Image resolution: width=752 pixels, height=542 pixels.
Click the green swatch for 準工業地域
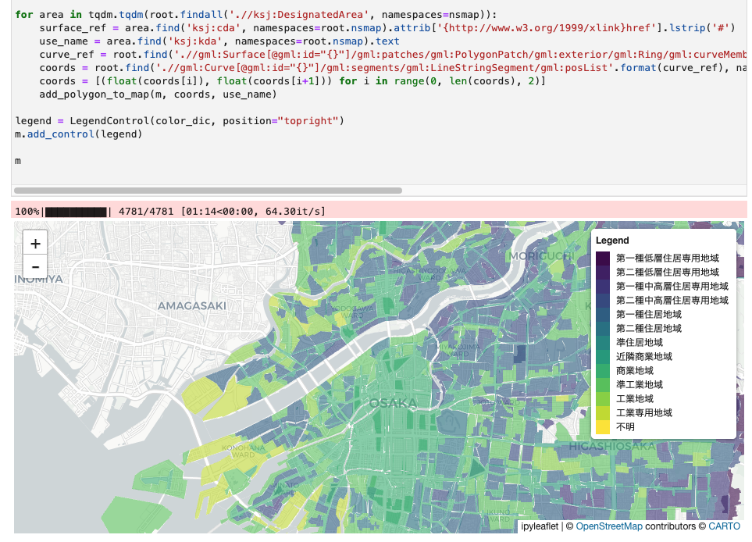click(x=602, y=384)
